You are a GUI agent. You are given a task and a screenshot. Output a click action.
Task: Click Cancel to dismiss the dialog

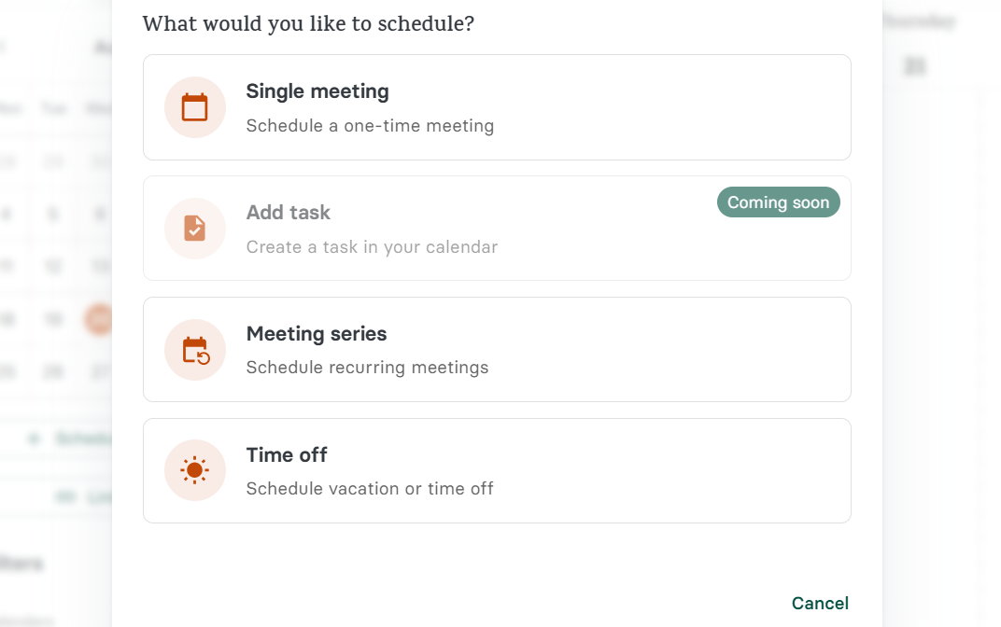point(819,603)
